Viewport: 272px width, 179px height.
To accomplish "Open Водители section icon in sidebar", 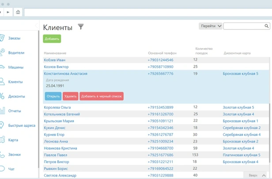I will [x=2, y=53].
